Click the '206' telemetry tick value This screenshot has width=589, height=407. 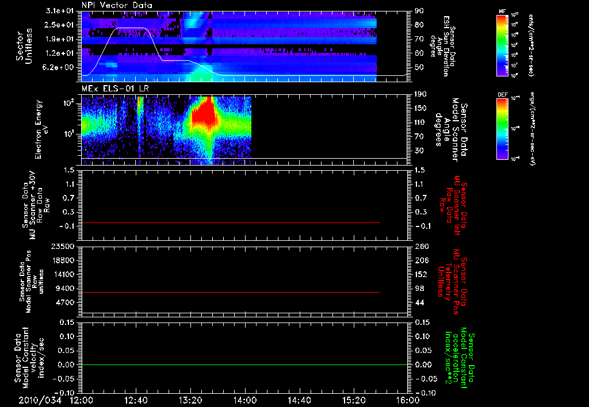point(422,260)
